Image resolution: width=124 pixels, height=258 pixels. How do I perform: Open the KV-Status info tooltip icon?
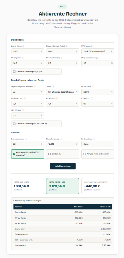[x=91, y=46]
